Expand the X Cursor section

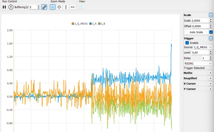pyautogui.click(x=210, y=84)
